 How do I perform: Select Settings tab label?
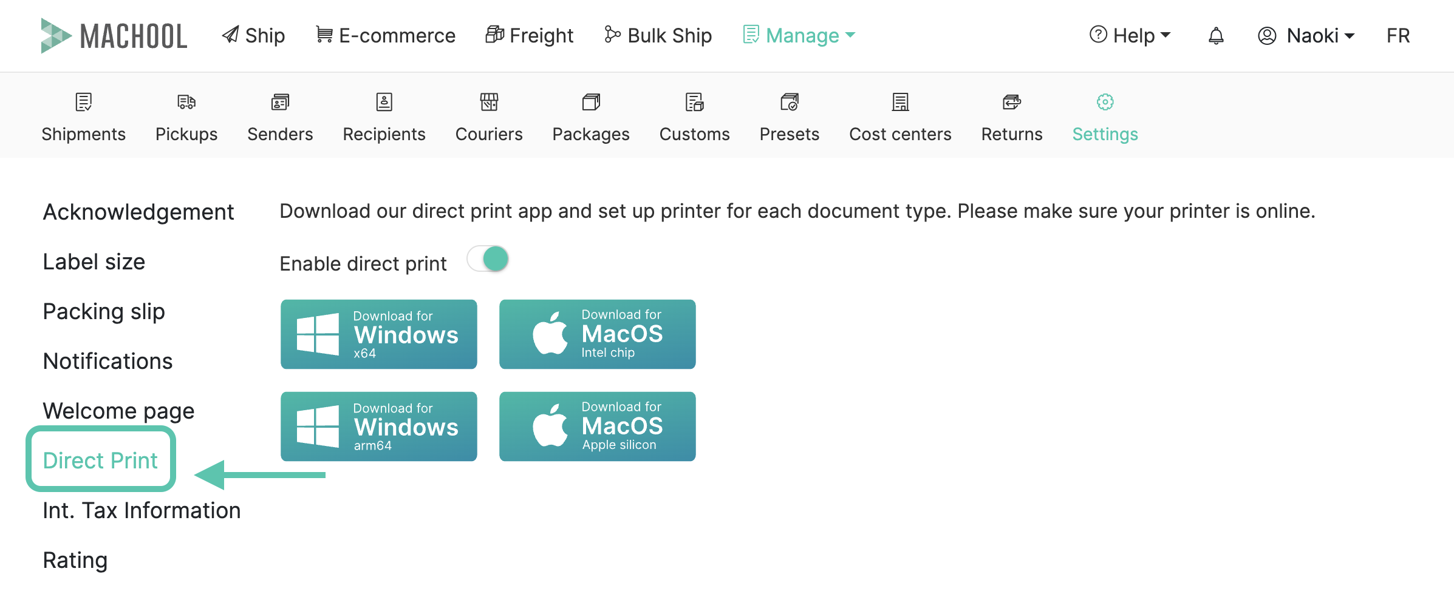pos(1105,134)
